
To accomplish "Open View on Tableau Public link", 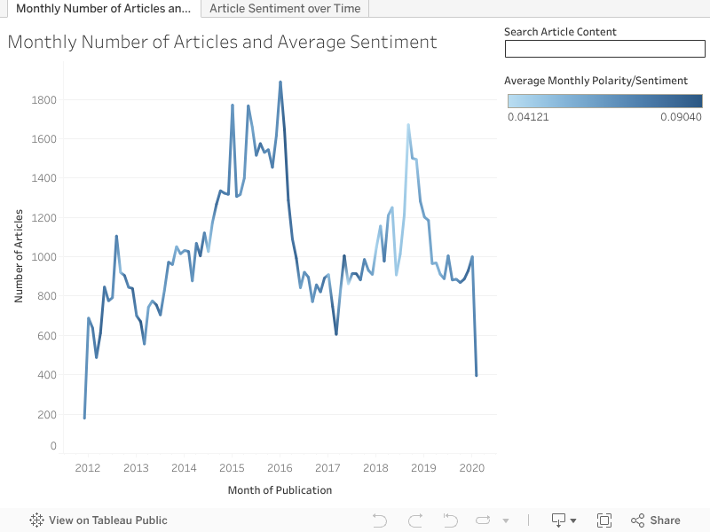I will [107, 520].
